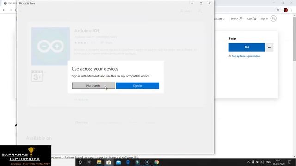This screenshot has width=296, height=166.
Task: Open network status tray icon
Action: click(258, 162)
